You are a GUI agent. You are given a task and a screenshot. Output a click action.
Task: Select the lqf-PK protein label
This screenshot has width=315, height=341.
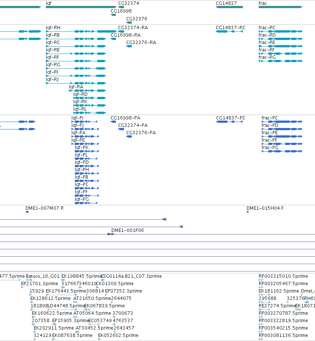click(x=82, y=148)
